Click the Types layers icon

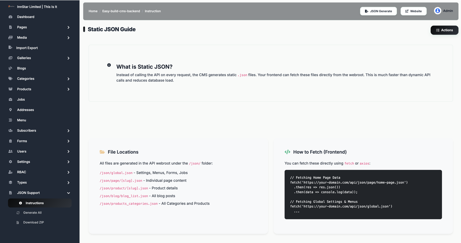10,182
